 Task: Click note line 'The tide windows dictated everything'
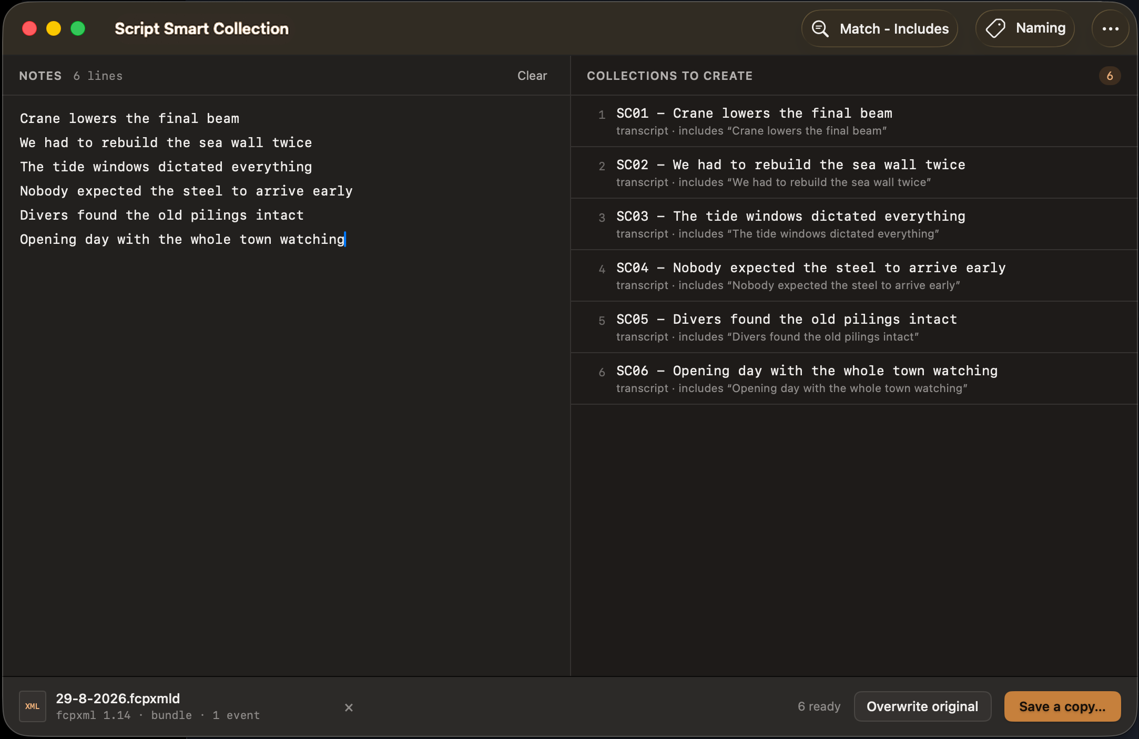(x=166, y=167)
